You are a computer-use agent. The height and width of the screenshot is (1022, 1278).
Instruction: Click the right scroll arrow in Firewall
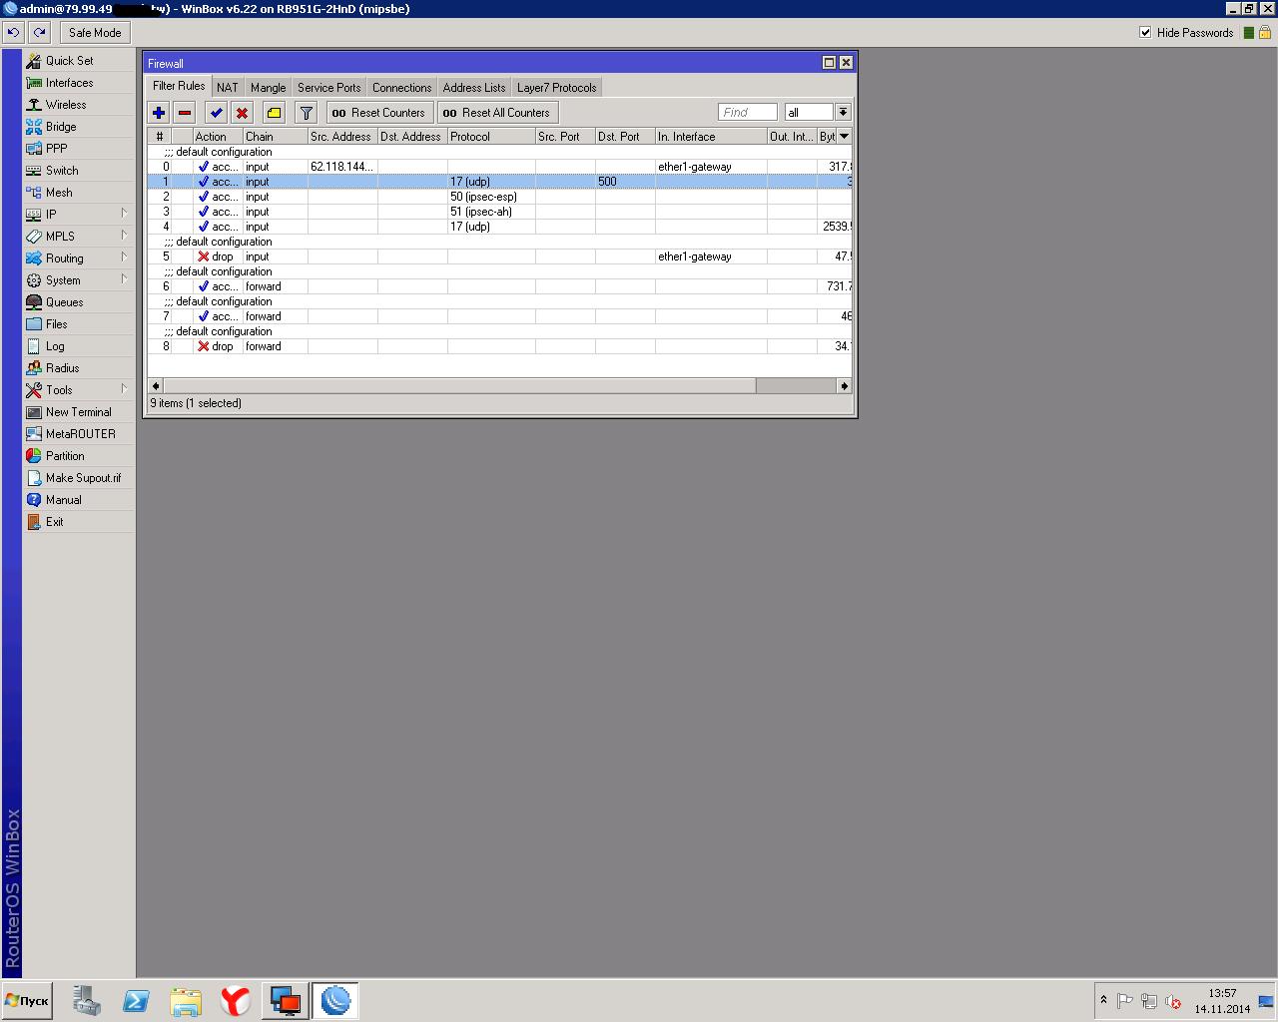[844, 385]
